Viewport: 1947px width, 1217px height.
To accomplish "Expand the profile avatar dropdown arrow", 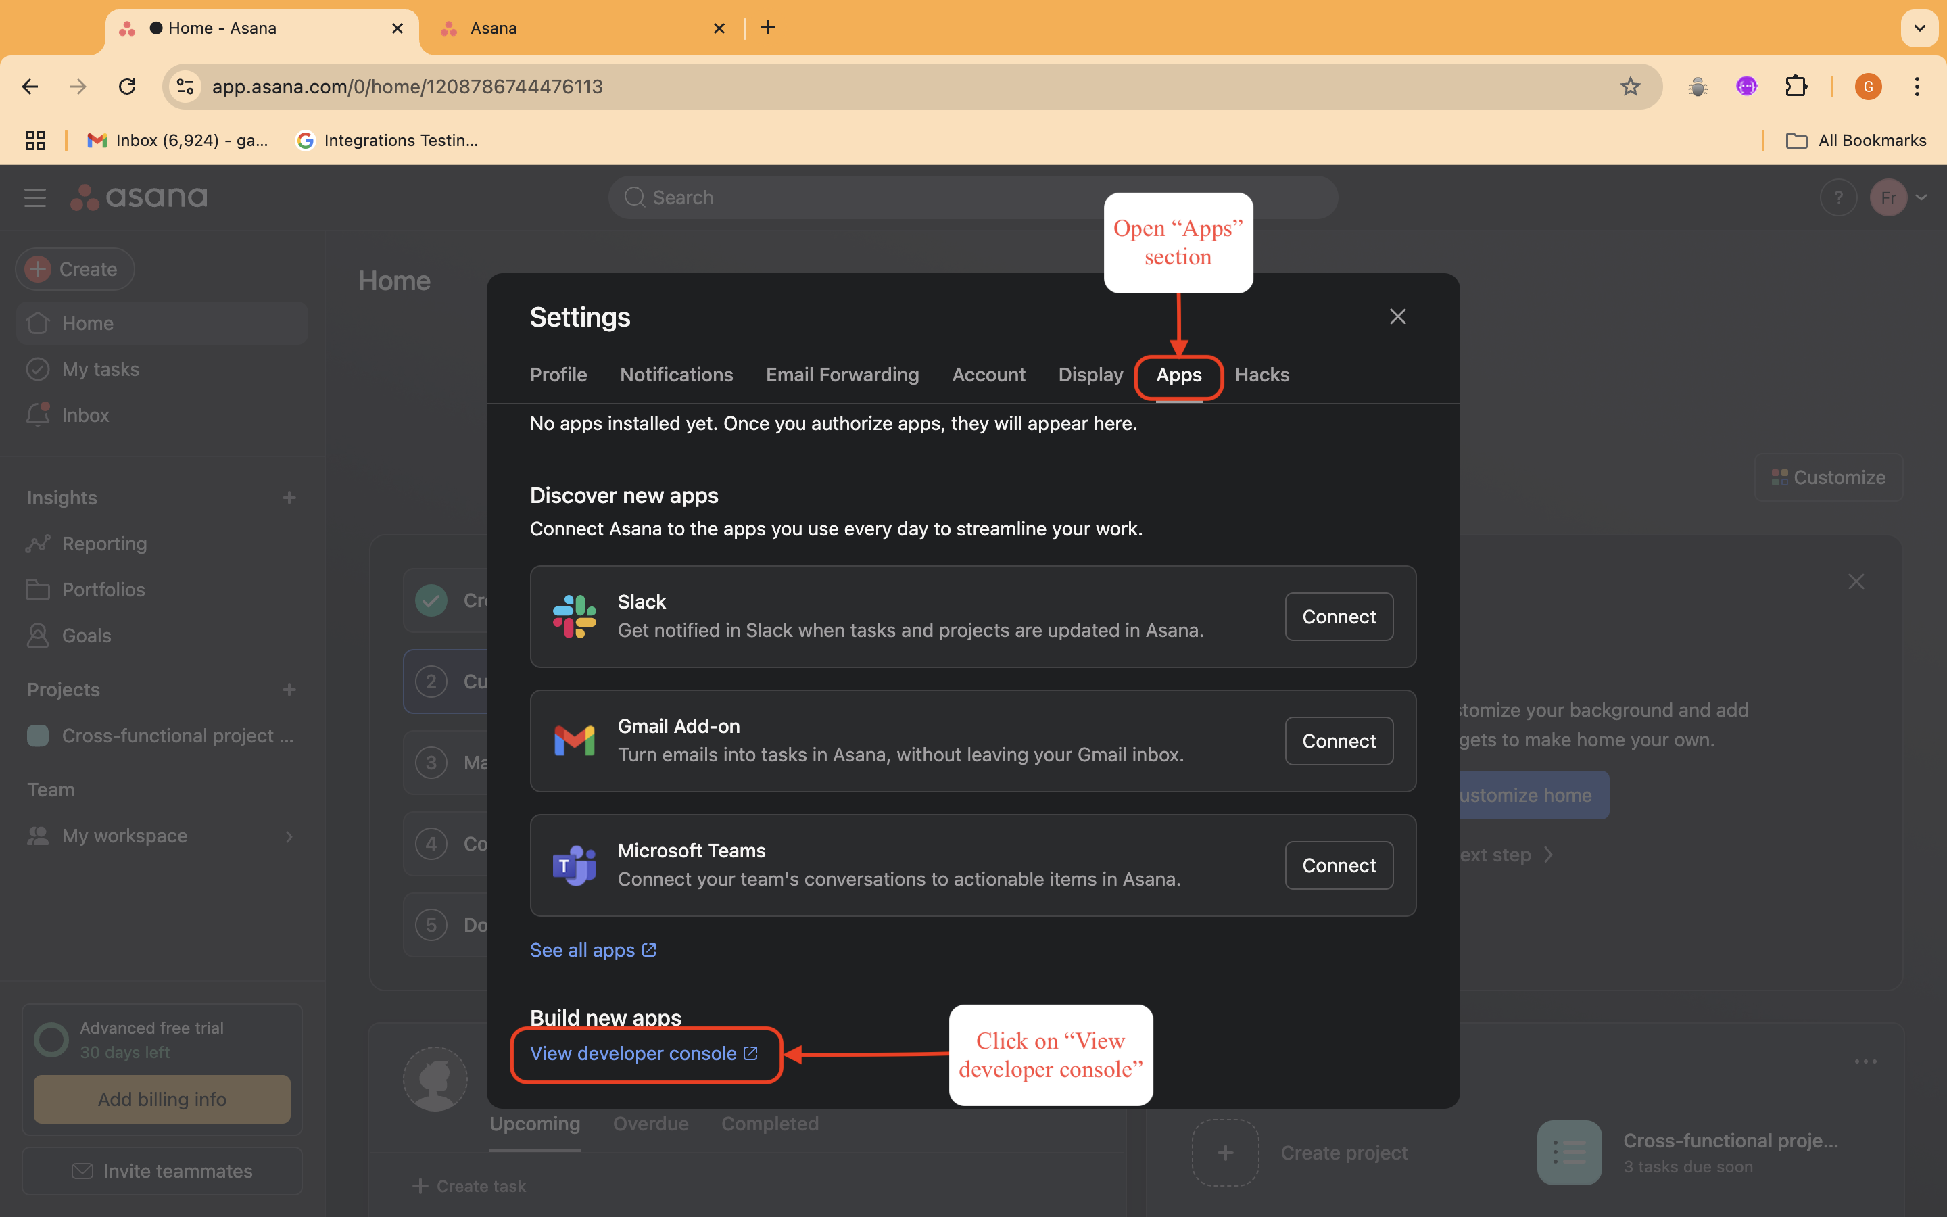I will [x=1921, y=197].
